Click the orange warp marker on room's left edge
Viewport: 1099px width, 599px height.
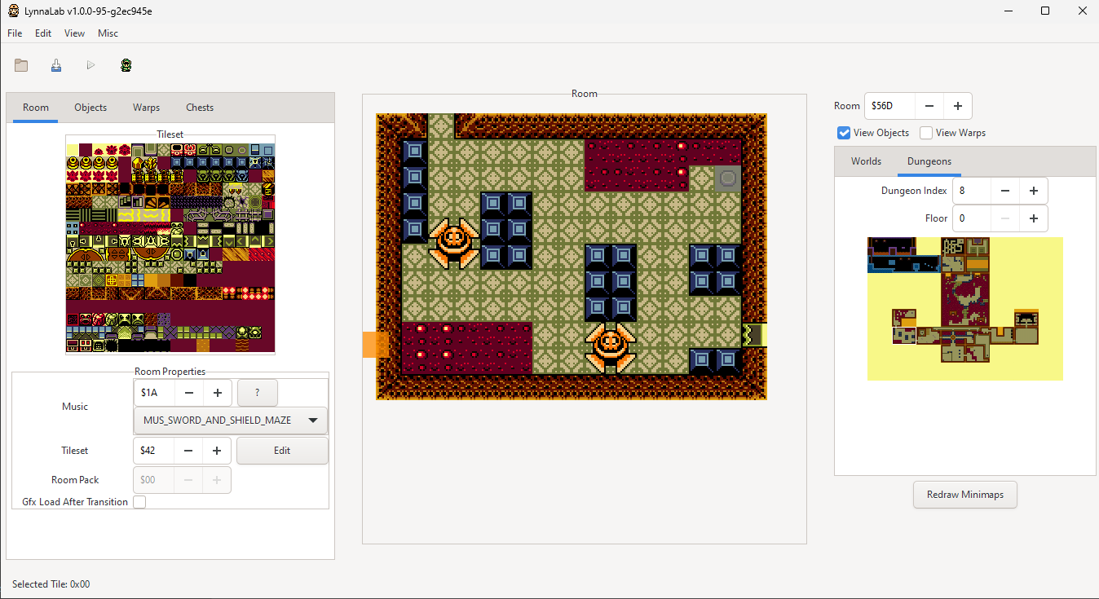(x=375, y=344)
